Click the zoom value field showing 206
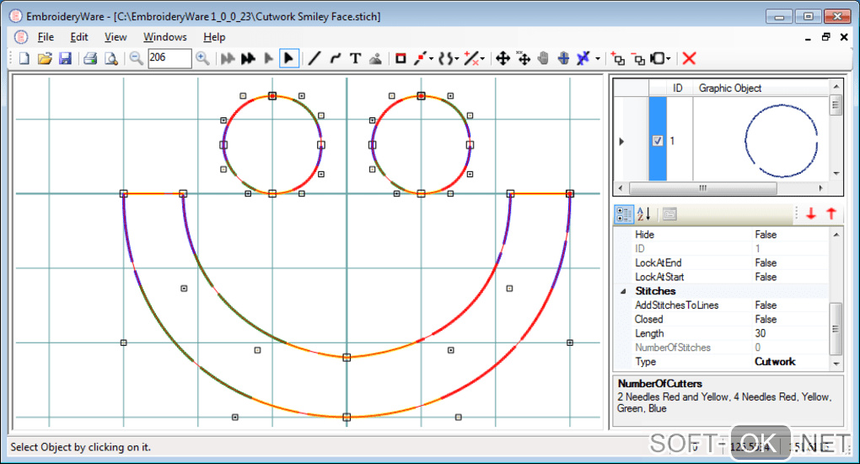This screenshot has width=860, height=464. pos(169,58)
